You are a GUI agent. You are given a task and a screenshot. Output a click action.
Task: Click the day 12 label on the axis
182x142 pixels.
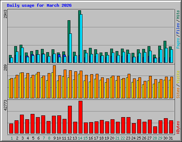click(x=69, y=138)
